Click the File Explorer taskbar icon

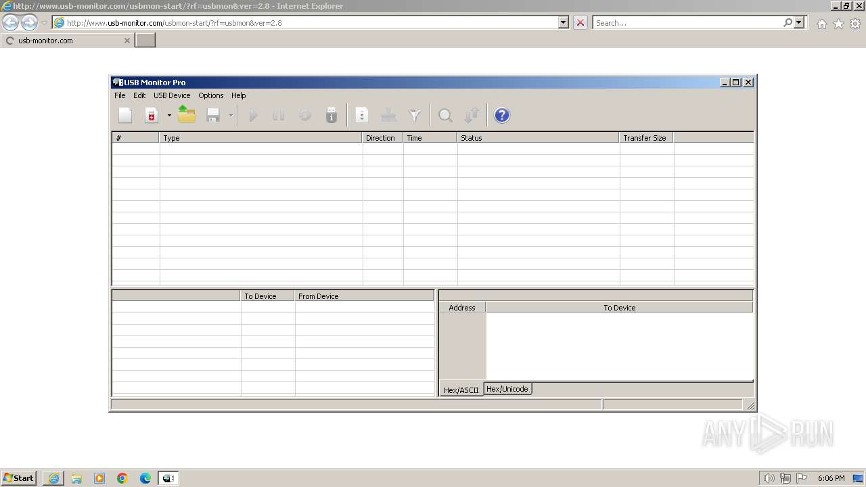click(76, 478)
